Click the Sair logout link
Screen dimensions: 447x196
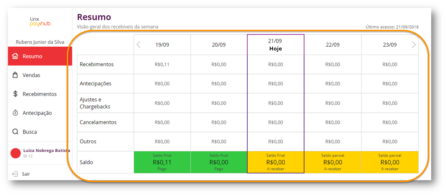click(x=26, y=174)
